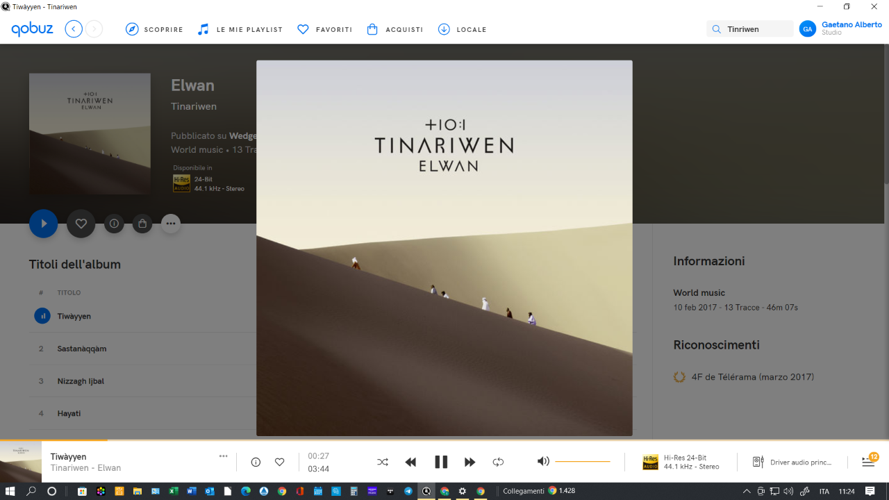Click the small Elwan album cover
The image size is (889, 500).
point(90,134)
